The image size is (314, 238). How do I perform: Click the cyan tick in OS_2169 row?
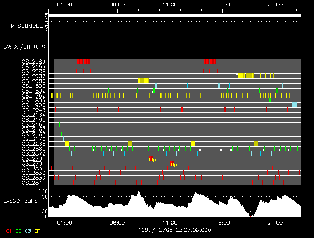[63, 66]
